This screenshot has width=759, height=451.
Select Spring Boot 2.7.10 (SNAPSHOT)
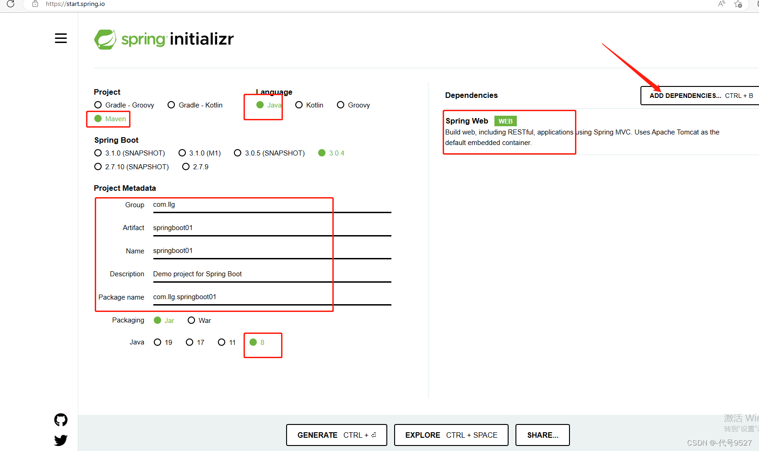[x=131, y=167]
